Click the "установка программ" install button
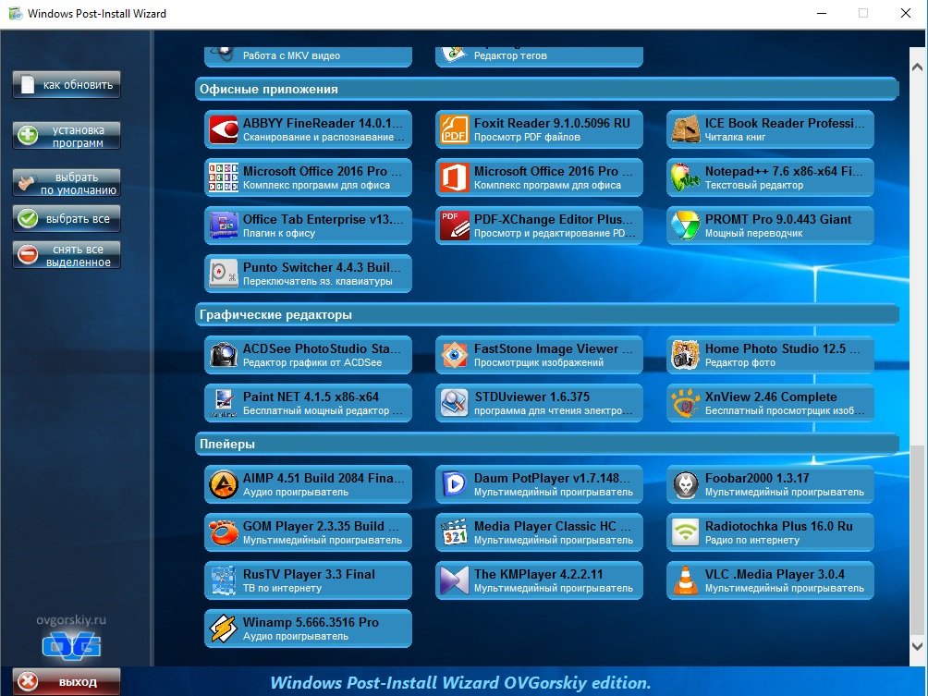This screenshot has width=928, height=696. pyautogui.click(x=67, y=136)
